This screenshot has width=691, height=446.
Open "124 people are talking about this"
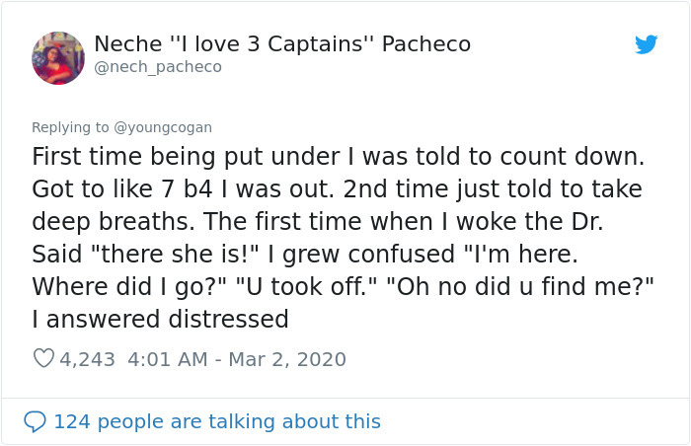(x=216, y=421)
